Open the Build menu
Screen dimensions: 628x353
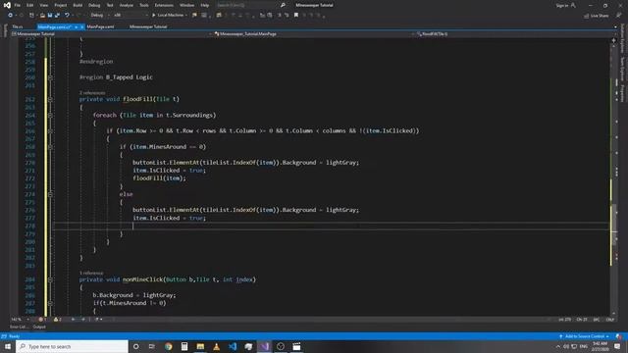[78, 5]
